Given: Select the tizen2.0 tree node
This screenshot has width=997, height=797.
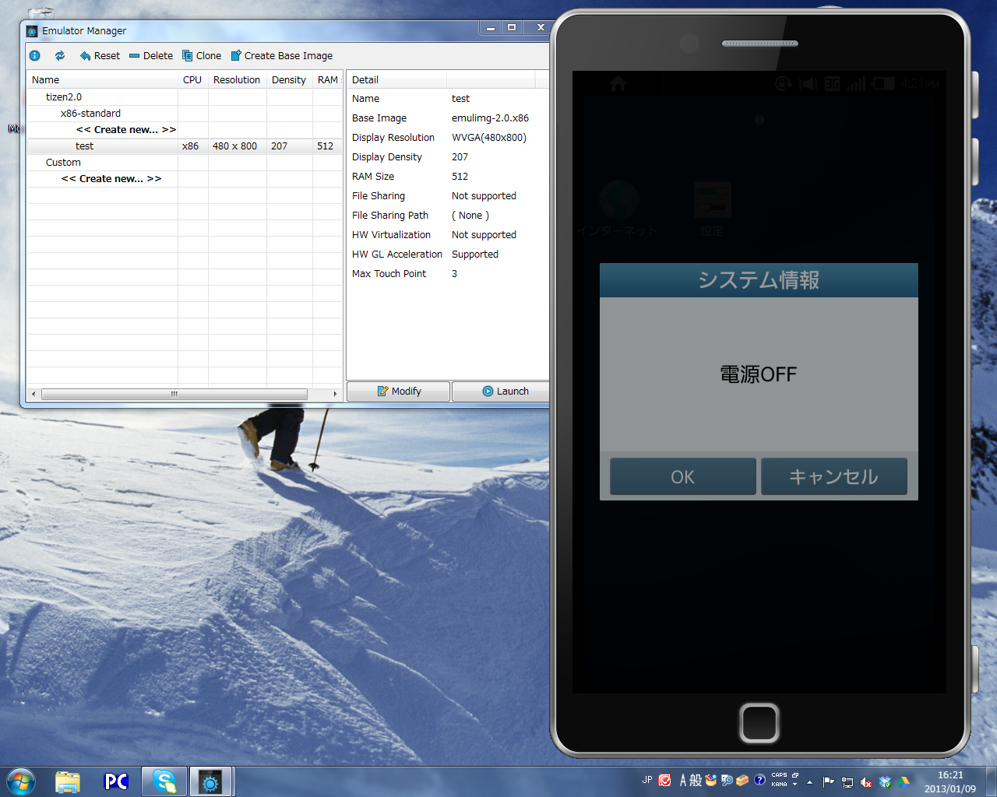Looking at the screenshot, I should coord(64,97).
